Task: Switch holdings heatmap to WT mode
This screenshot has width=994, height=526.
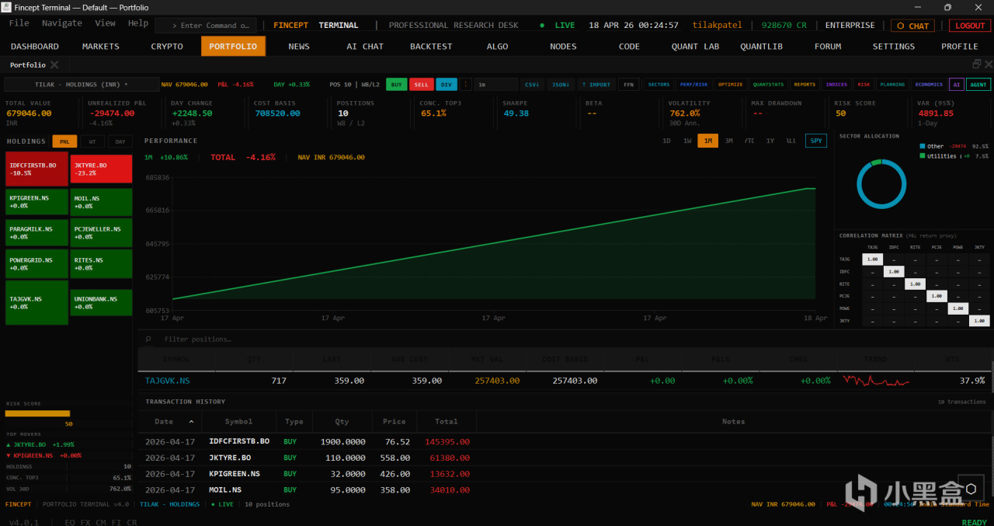Action: click(x=92, y=141)
